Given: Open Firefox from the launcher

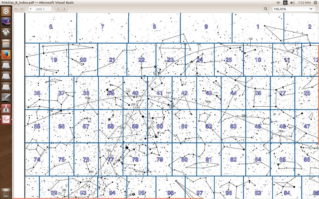Looking at the screenshot, I should tap(6, 54).
